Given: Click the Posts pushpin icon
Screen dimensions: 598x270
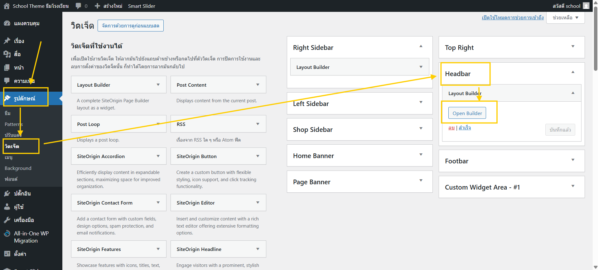Looking at the screenshot, I should coord(7,41).
